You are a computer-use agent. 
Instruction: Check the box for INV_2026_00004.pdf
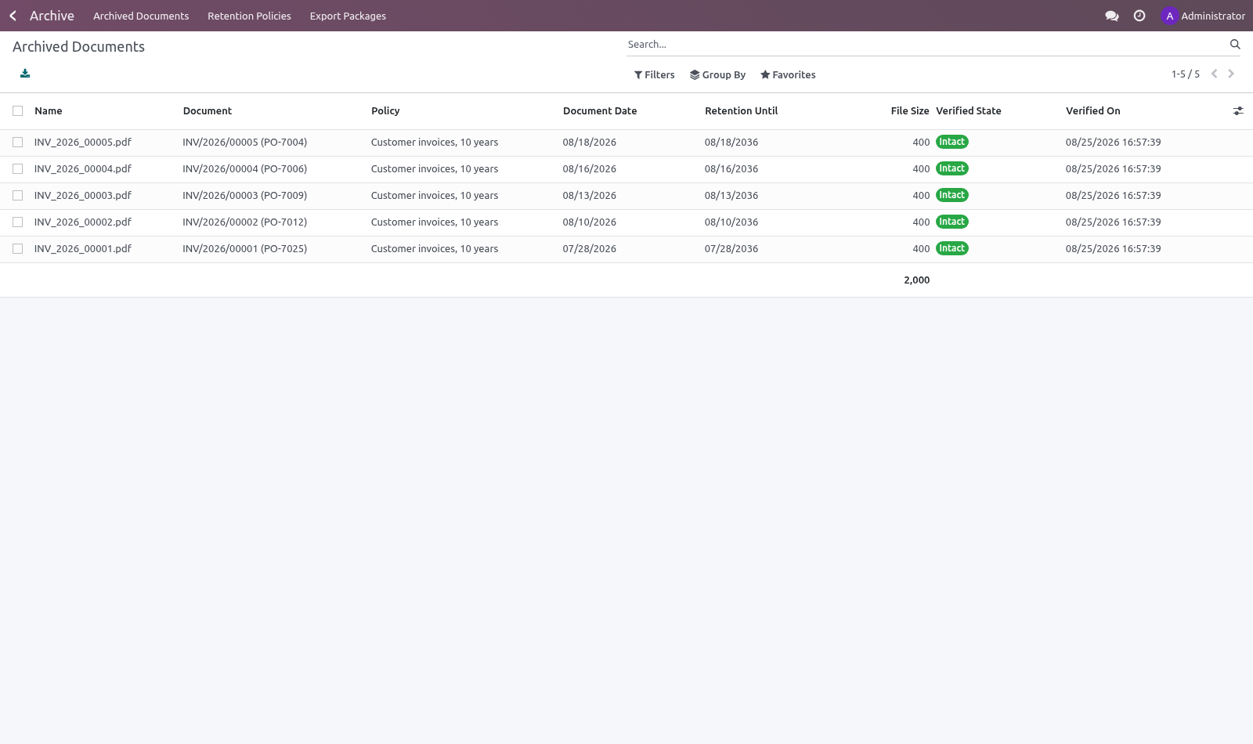17,169
